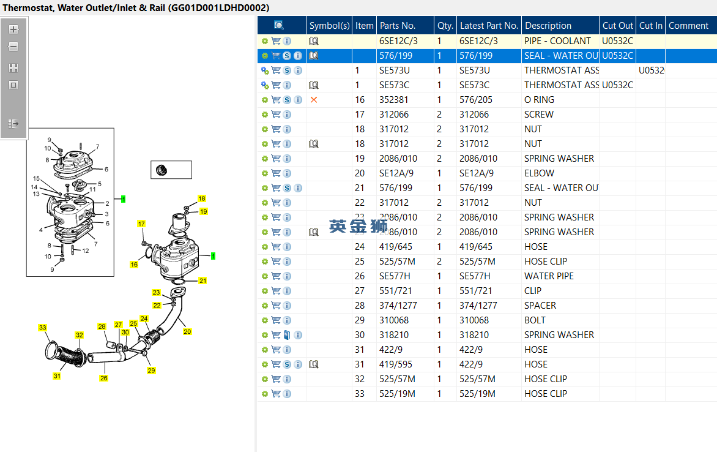This screenshot has width=717, height=452.
Task: Click parts number 419/595
Action: click(396, 364)
